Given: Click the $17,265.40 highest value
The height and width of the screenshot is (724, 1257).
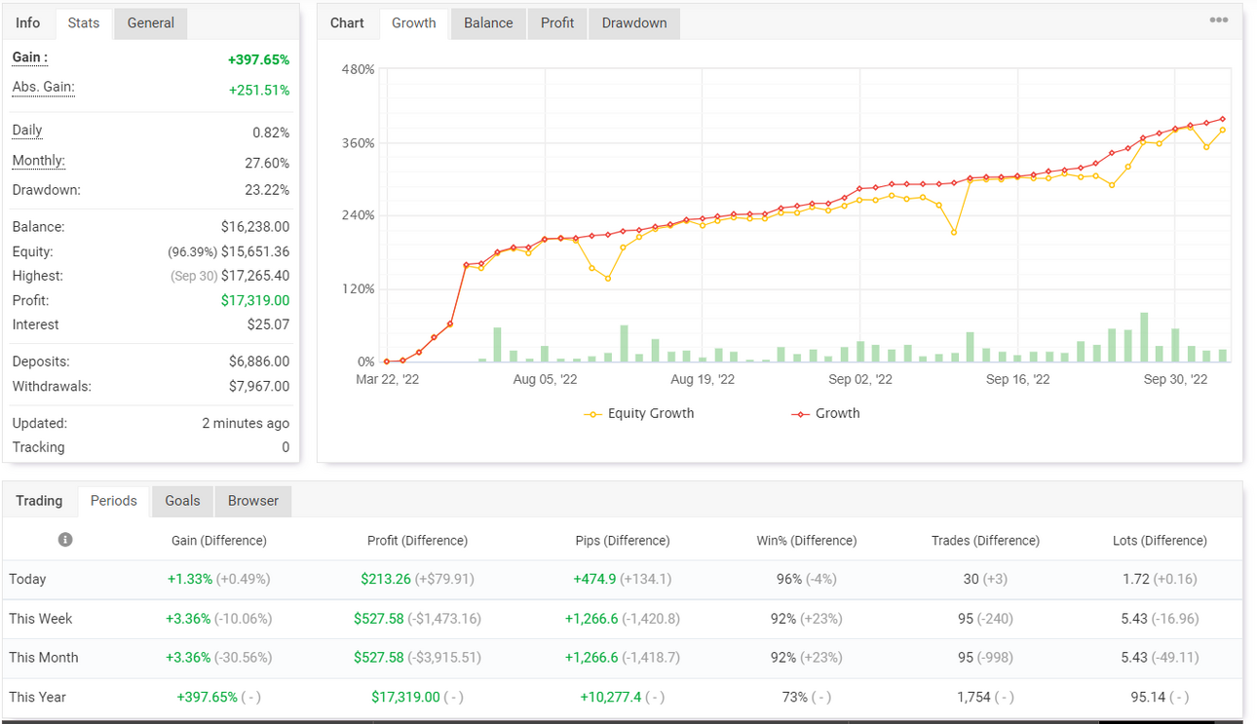Looking at the screenshot, I should click(255, 276).
